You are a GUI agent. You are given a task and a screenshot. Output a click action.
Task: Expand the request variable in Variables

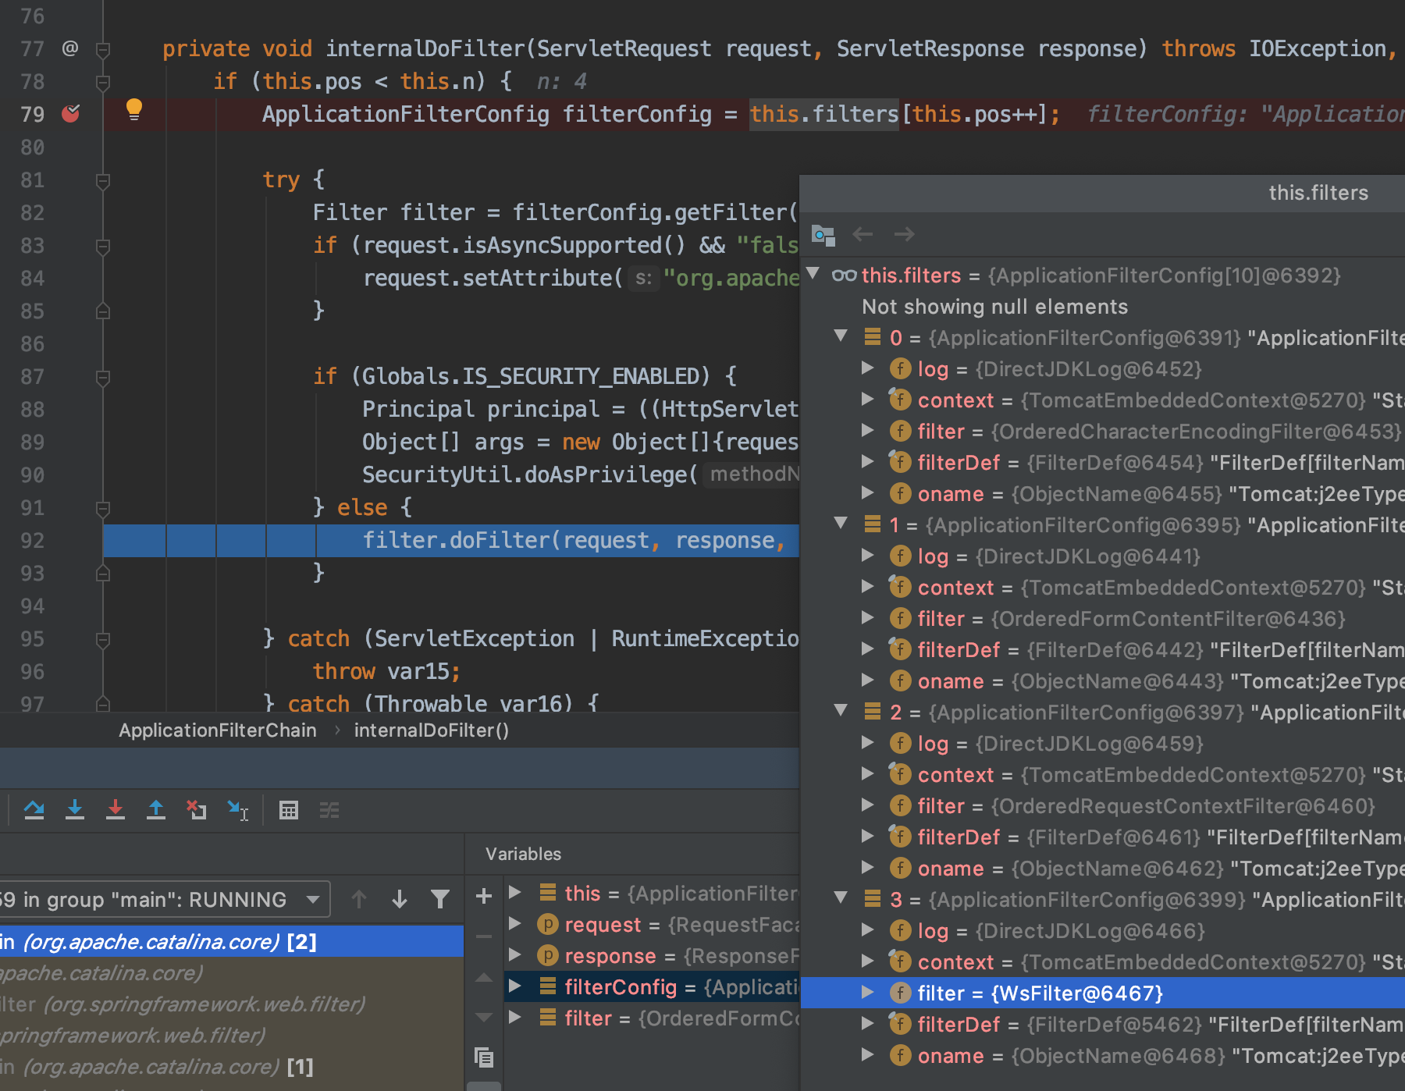(514, 924)
